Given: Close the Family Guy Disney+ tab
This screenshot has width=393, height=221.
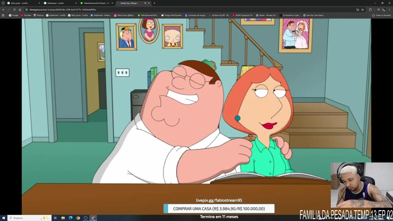Looking at the screenshot, I should [149, 3].
